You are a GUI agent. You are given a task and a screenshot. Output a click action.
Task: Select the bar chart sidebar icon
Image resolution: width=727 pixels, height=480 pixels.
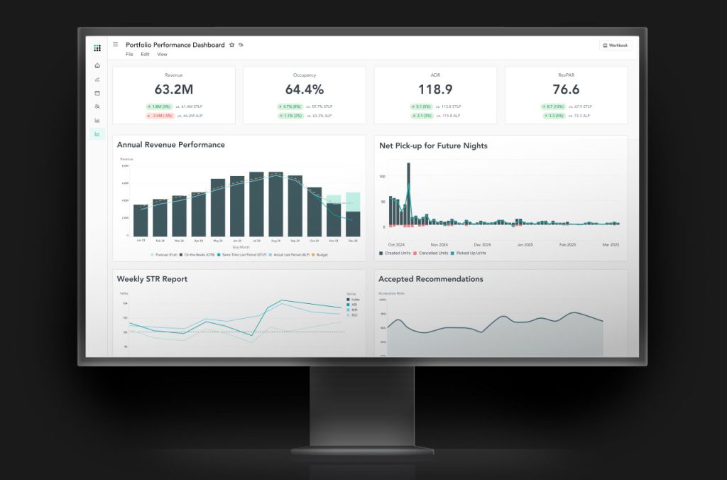coord(97,120)
